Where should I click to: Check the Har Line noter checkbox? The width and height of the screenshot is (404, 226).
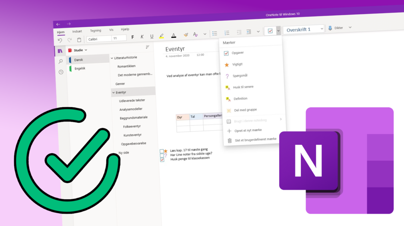(x=162, y=155)
